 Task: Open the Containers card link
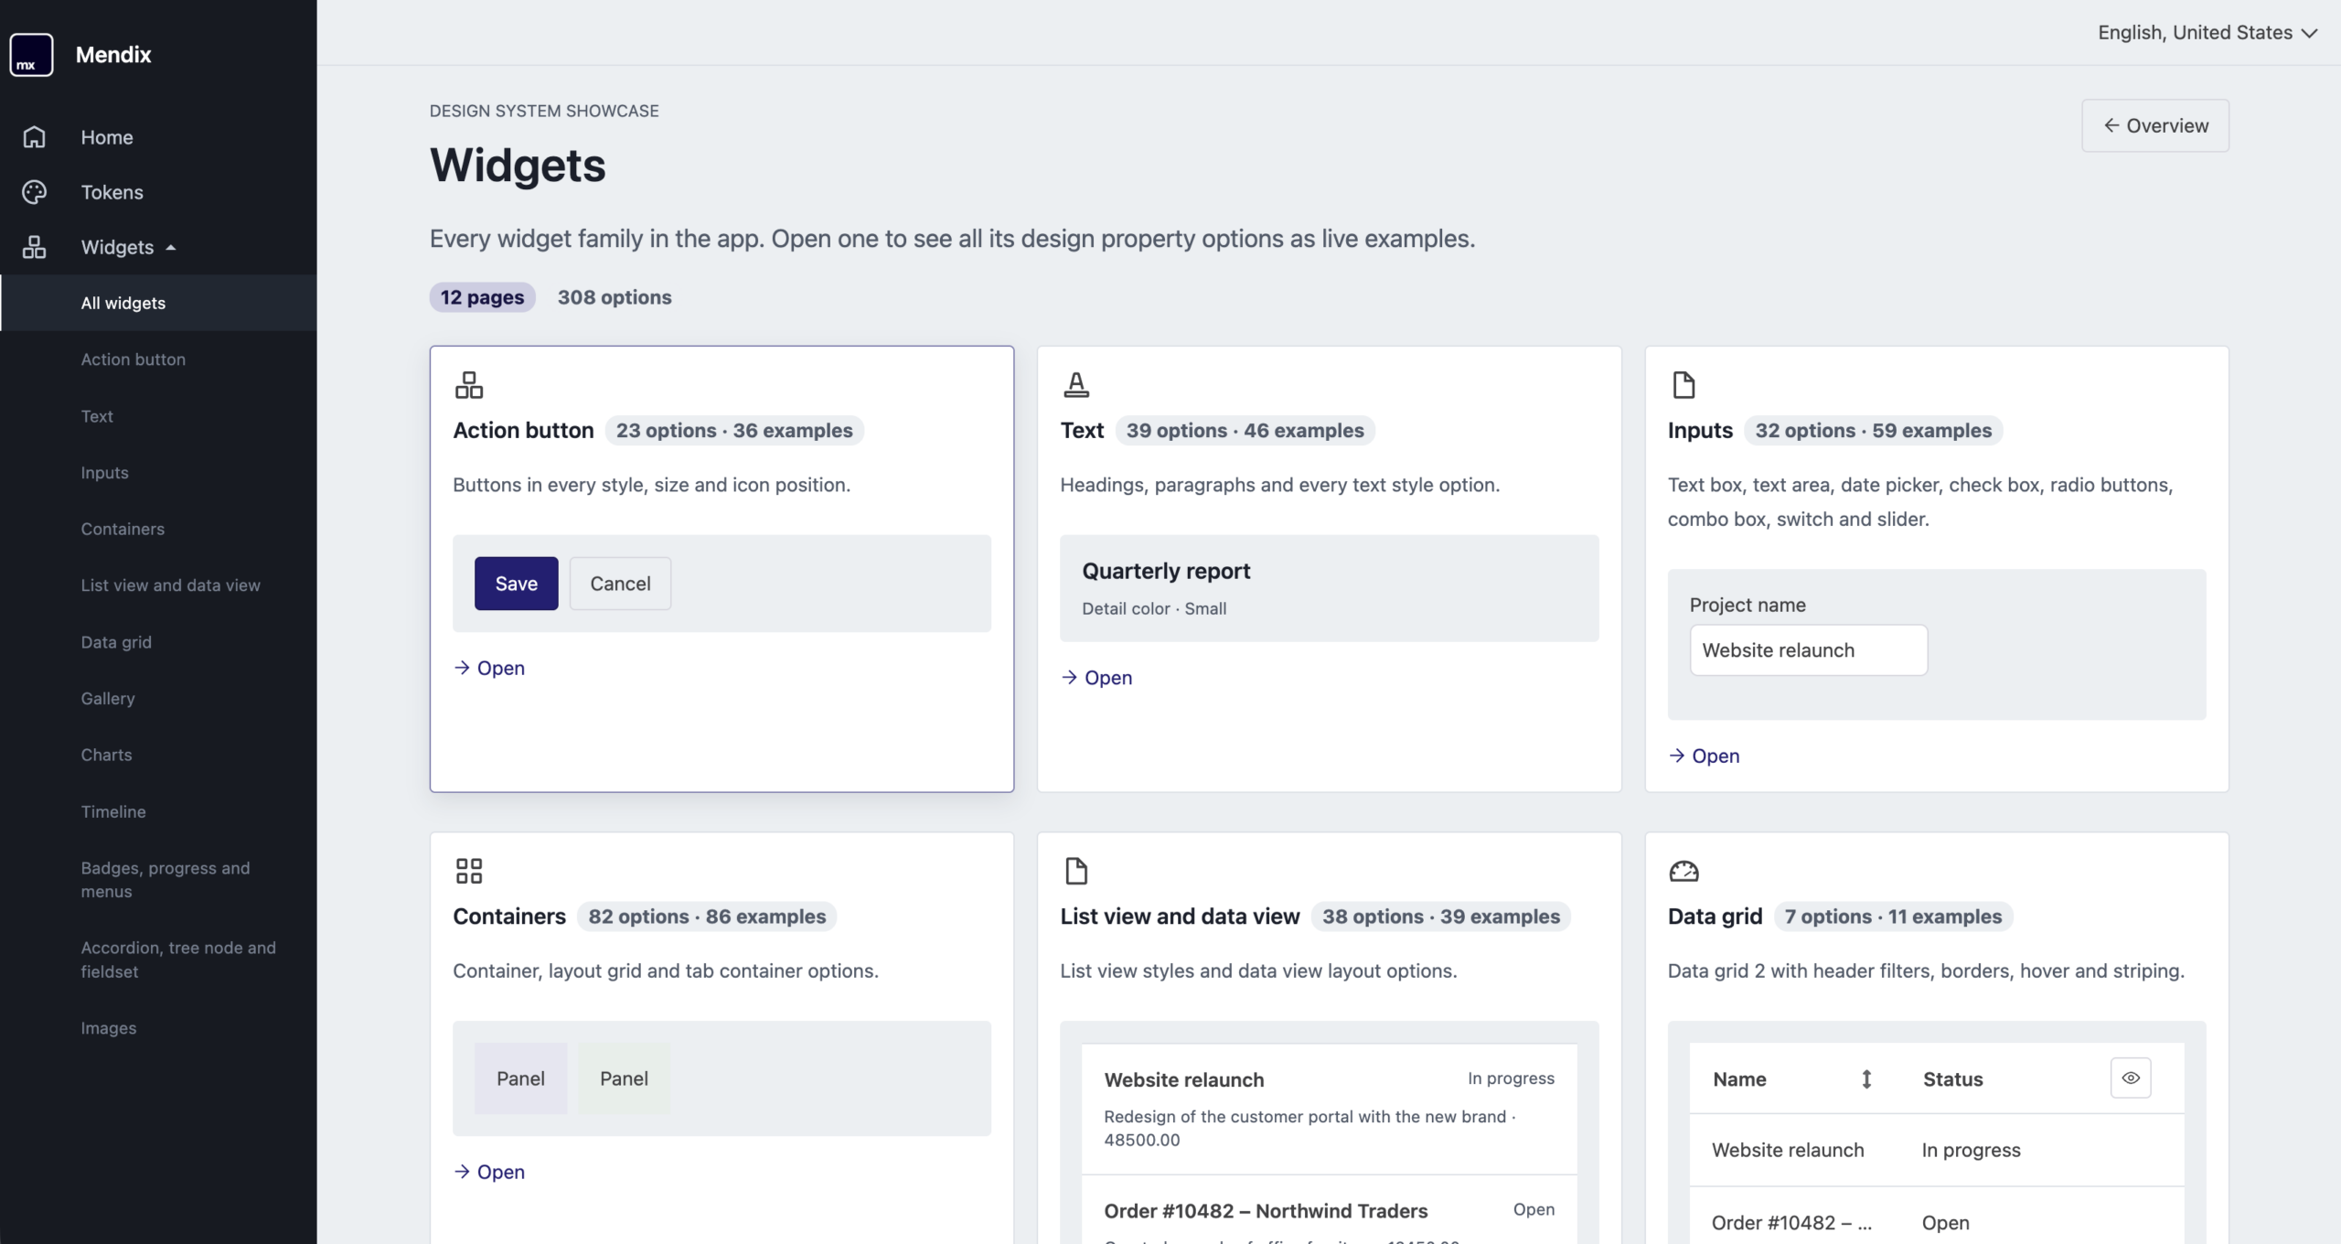(489, 1173)
